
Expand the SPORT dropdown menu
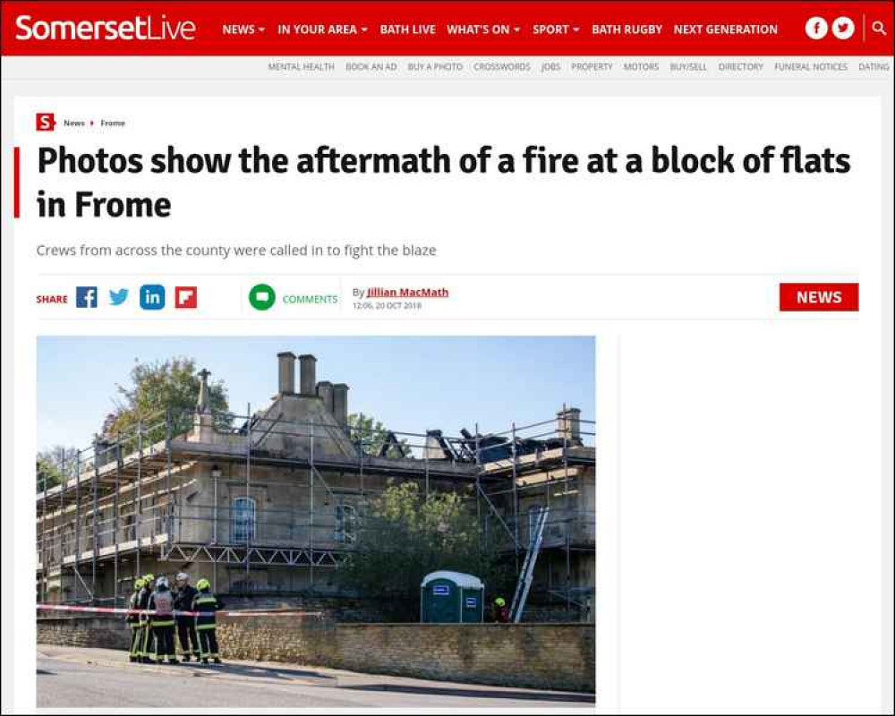tap(556, 30)
